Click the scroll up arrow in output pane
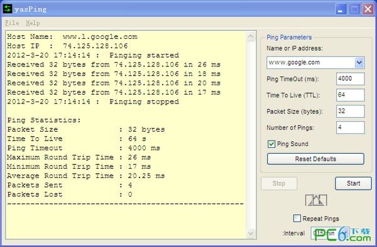Viewport: 377px width, 247px height. [x=251, y=36]
